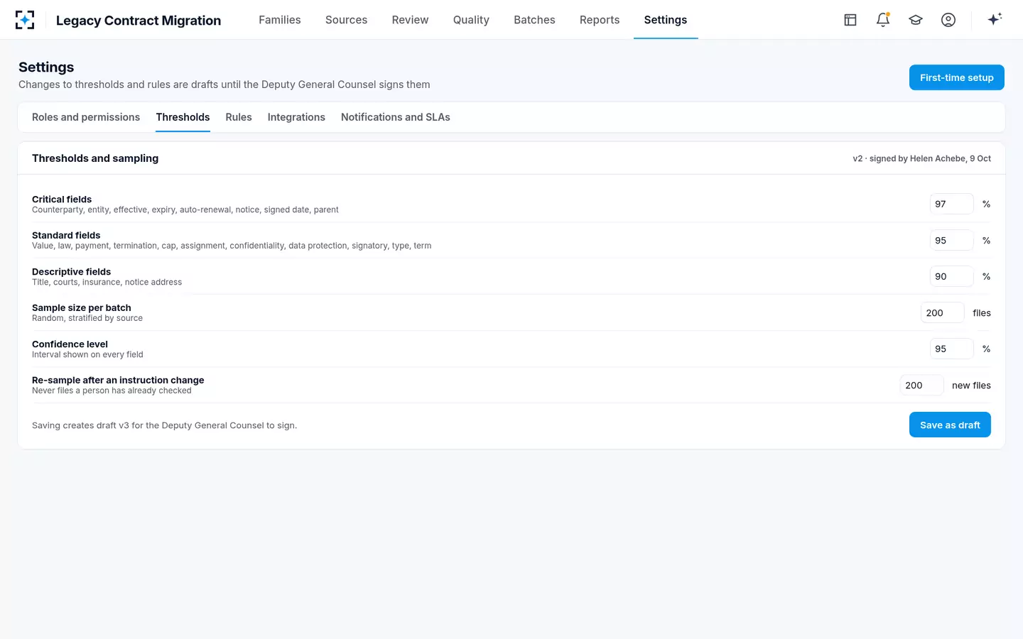The width and height of the screenshot is (1023, 639).
Task: Select the Settings nav item
Action: pos(666,20)
